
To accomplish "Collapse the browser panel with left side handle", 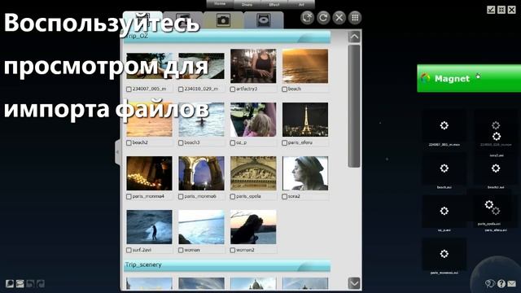I will (x=117, y=152).
